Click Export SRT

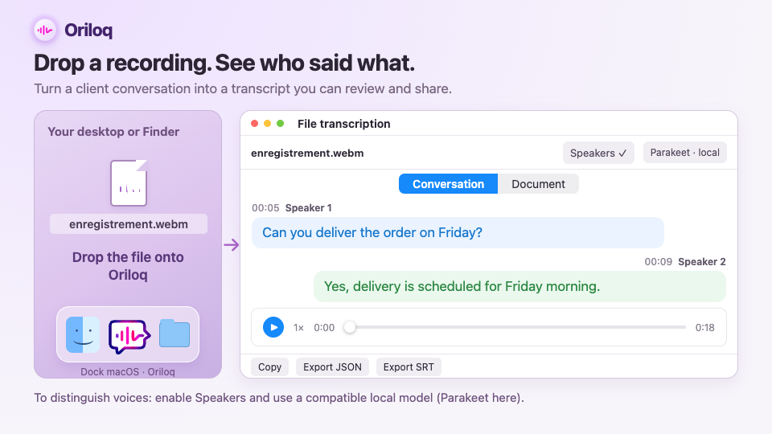(409, 367)
